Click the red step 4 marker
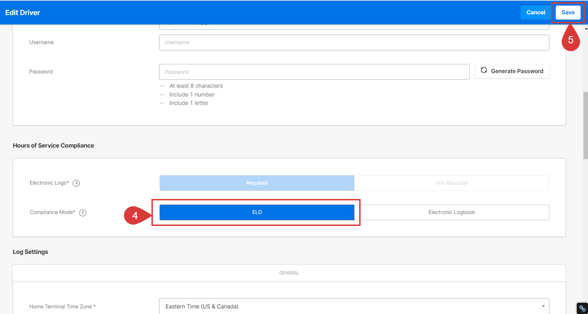Viewport: 588px width, 314px height. [x=136, y=216]
